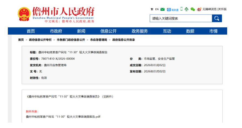The width and height of the screenshot is (242, 128).
Task: Select 发文机关 value 儋州市应急管理局
Action: point(55,65)
